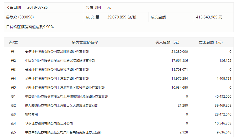Select 长城证券 仙桃钱沟路 brokerage row

click(x=57, y=70)
